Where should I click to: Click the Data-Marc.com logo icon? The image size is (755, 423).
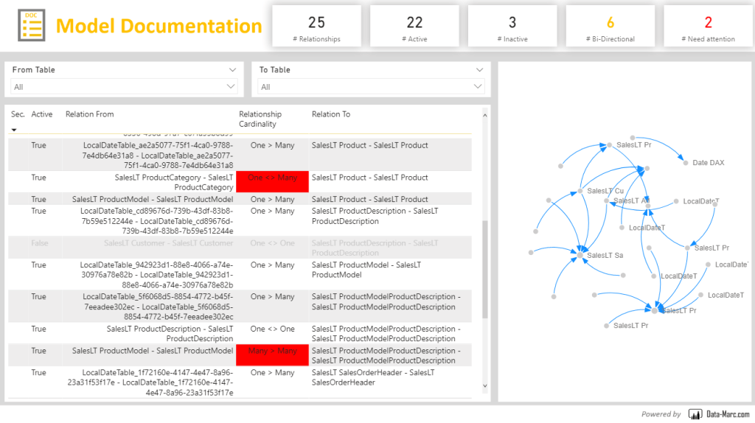[x=695, y=414]
